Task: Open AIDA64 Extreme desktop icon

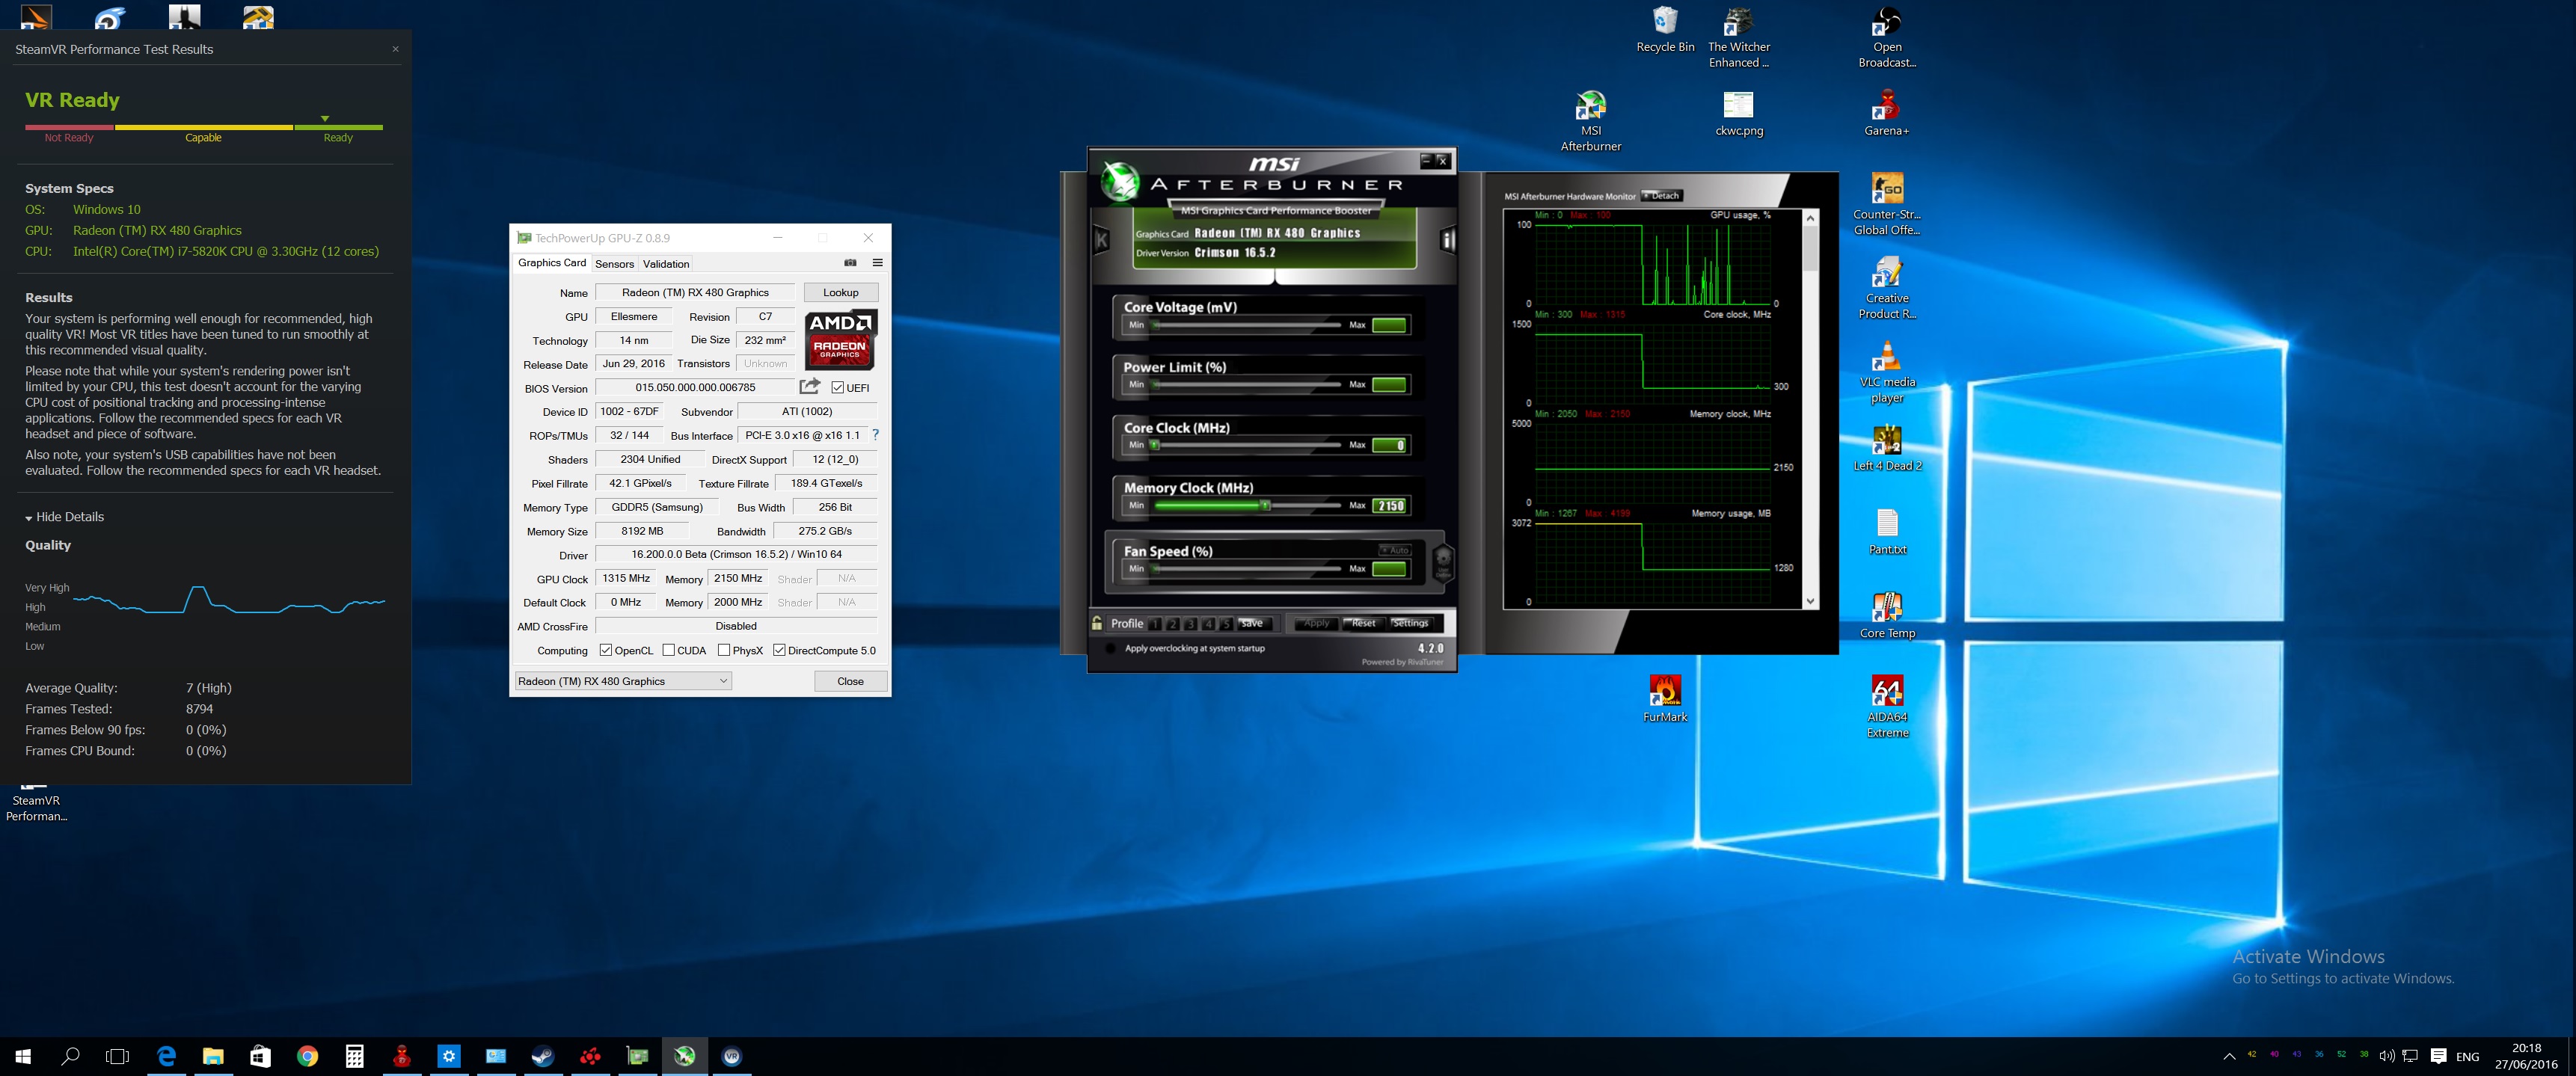Action: coord(1887,706)
